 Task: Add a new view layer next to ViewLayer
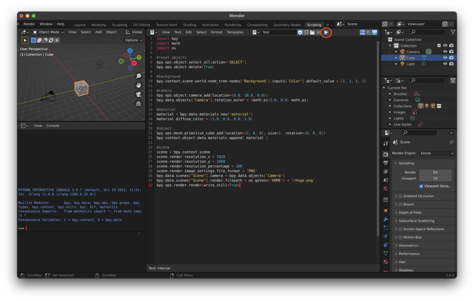coord(445,24)
